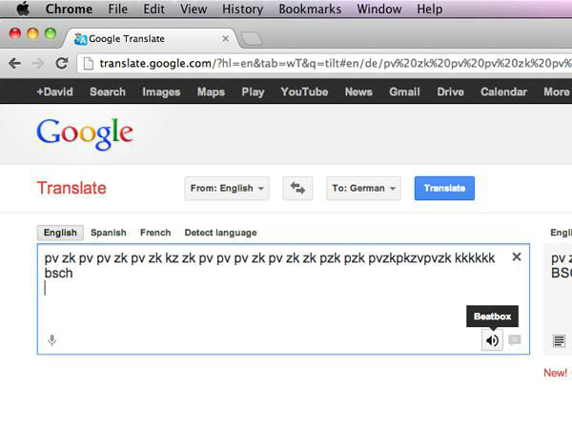Select Detect language option
The height and width of the screenshot is (429, 572).
pyautogui.click(x=220, y=233)
